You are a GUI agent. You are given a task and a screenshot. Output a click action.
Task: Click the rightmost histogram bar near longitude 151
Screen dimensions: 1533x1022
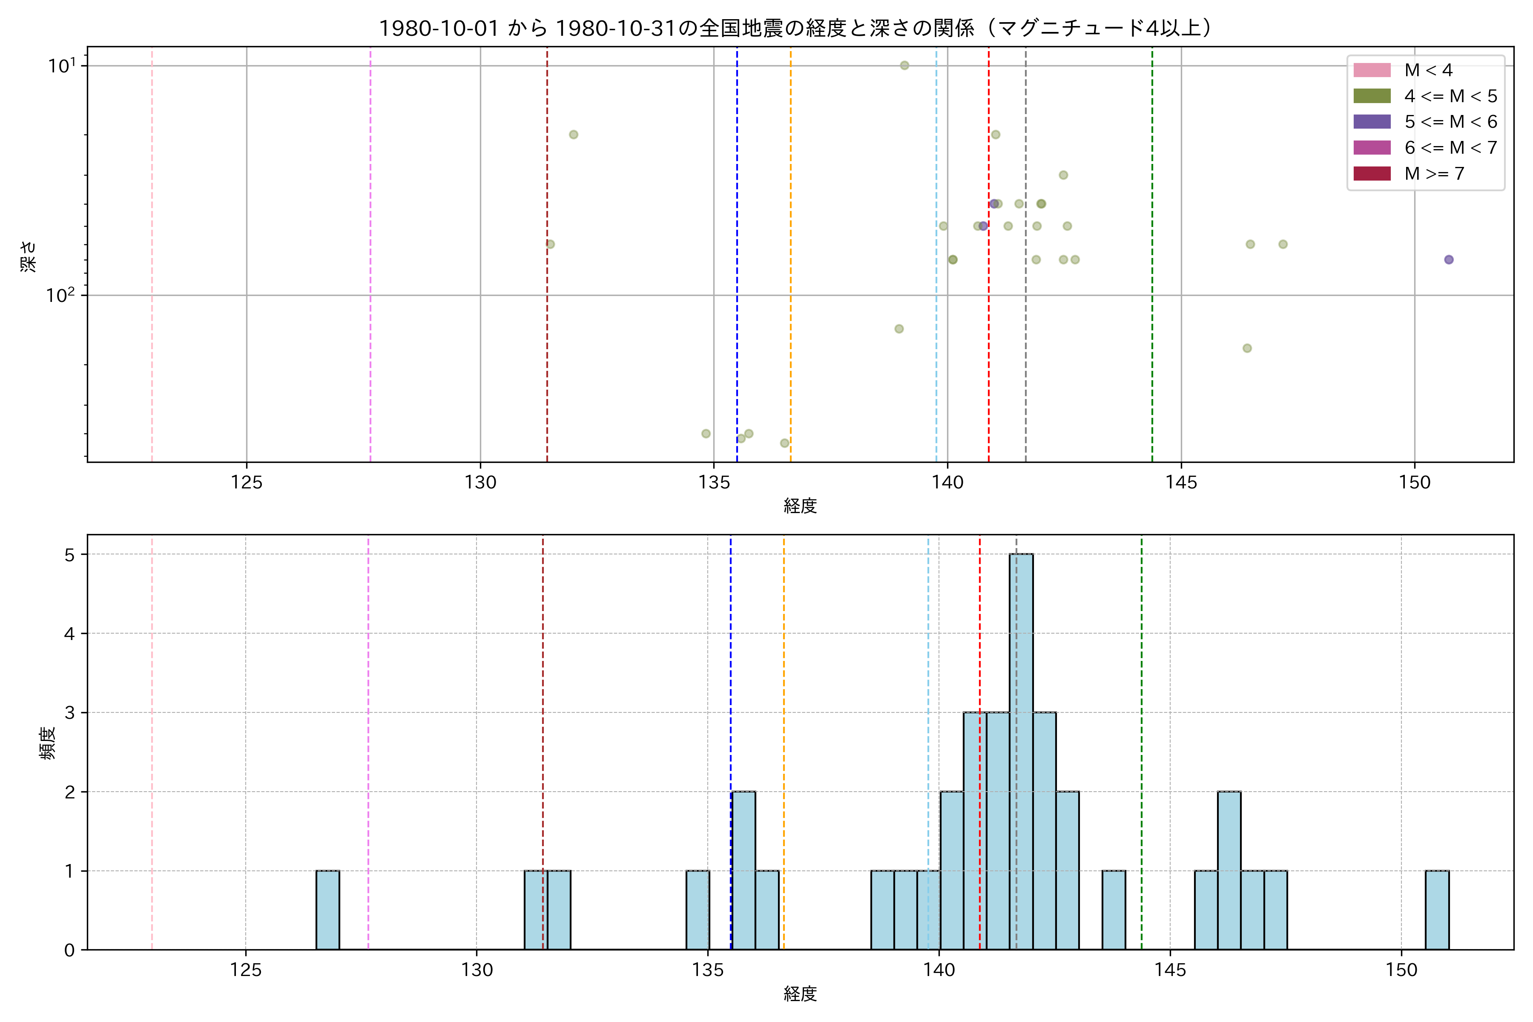(1436, 910)
